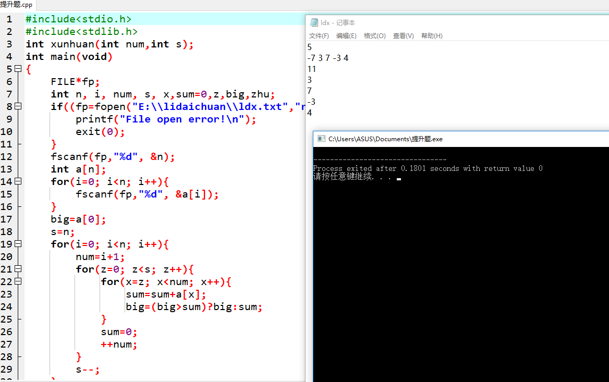The width and height of the screenshot is (609, 382).
Task: Click the ternary big assignment on line 24
Action: coord(194,306)
